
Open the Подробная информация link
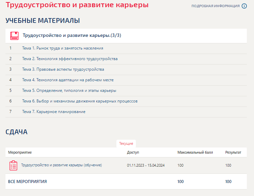[215, 6]
